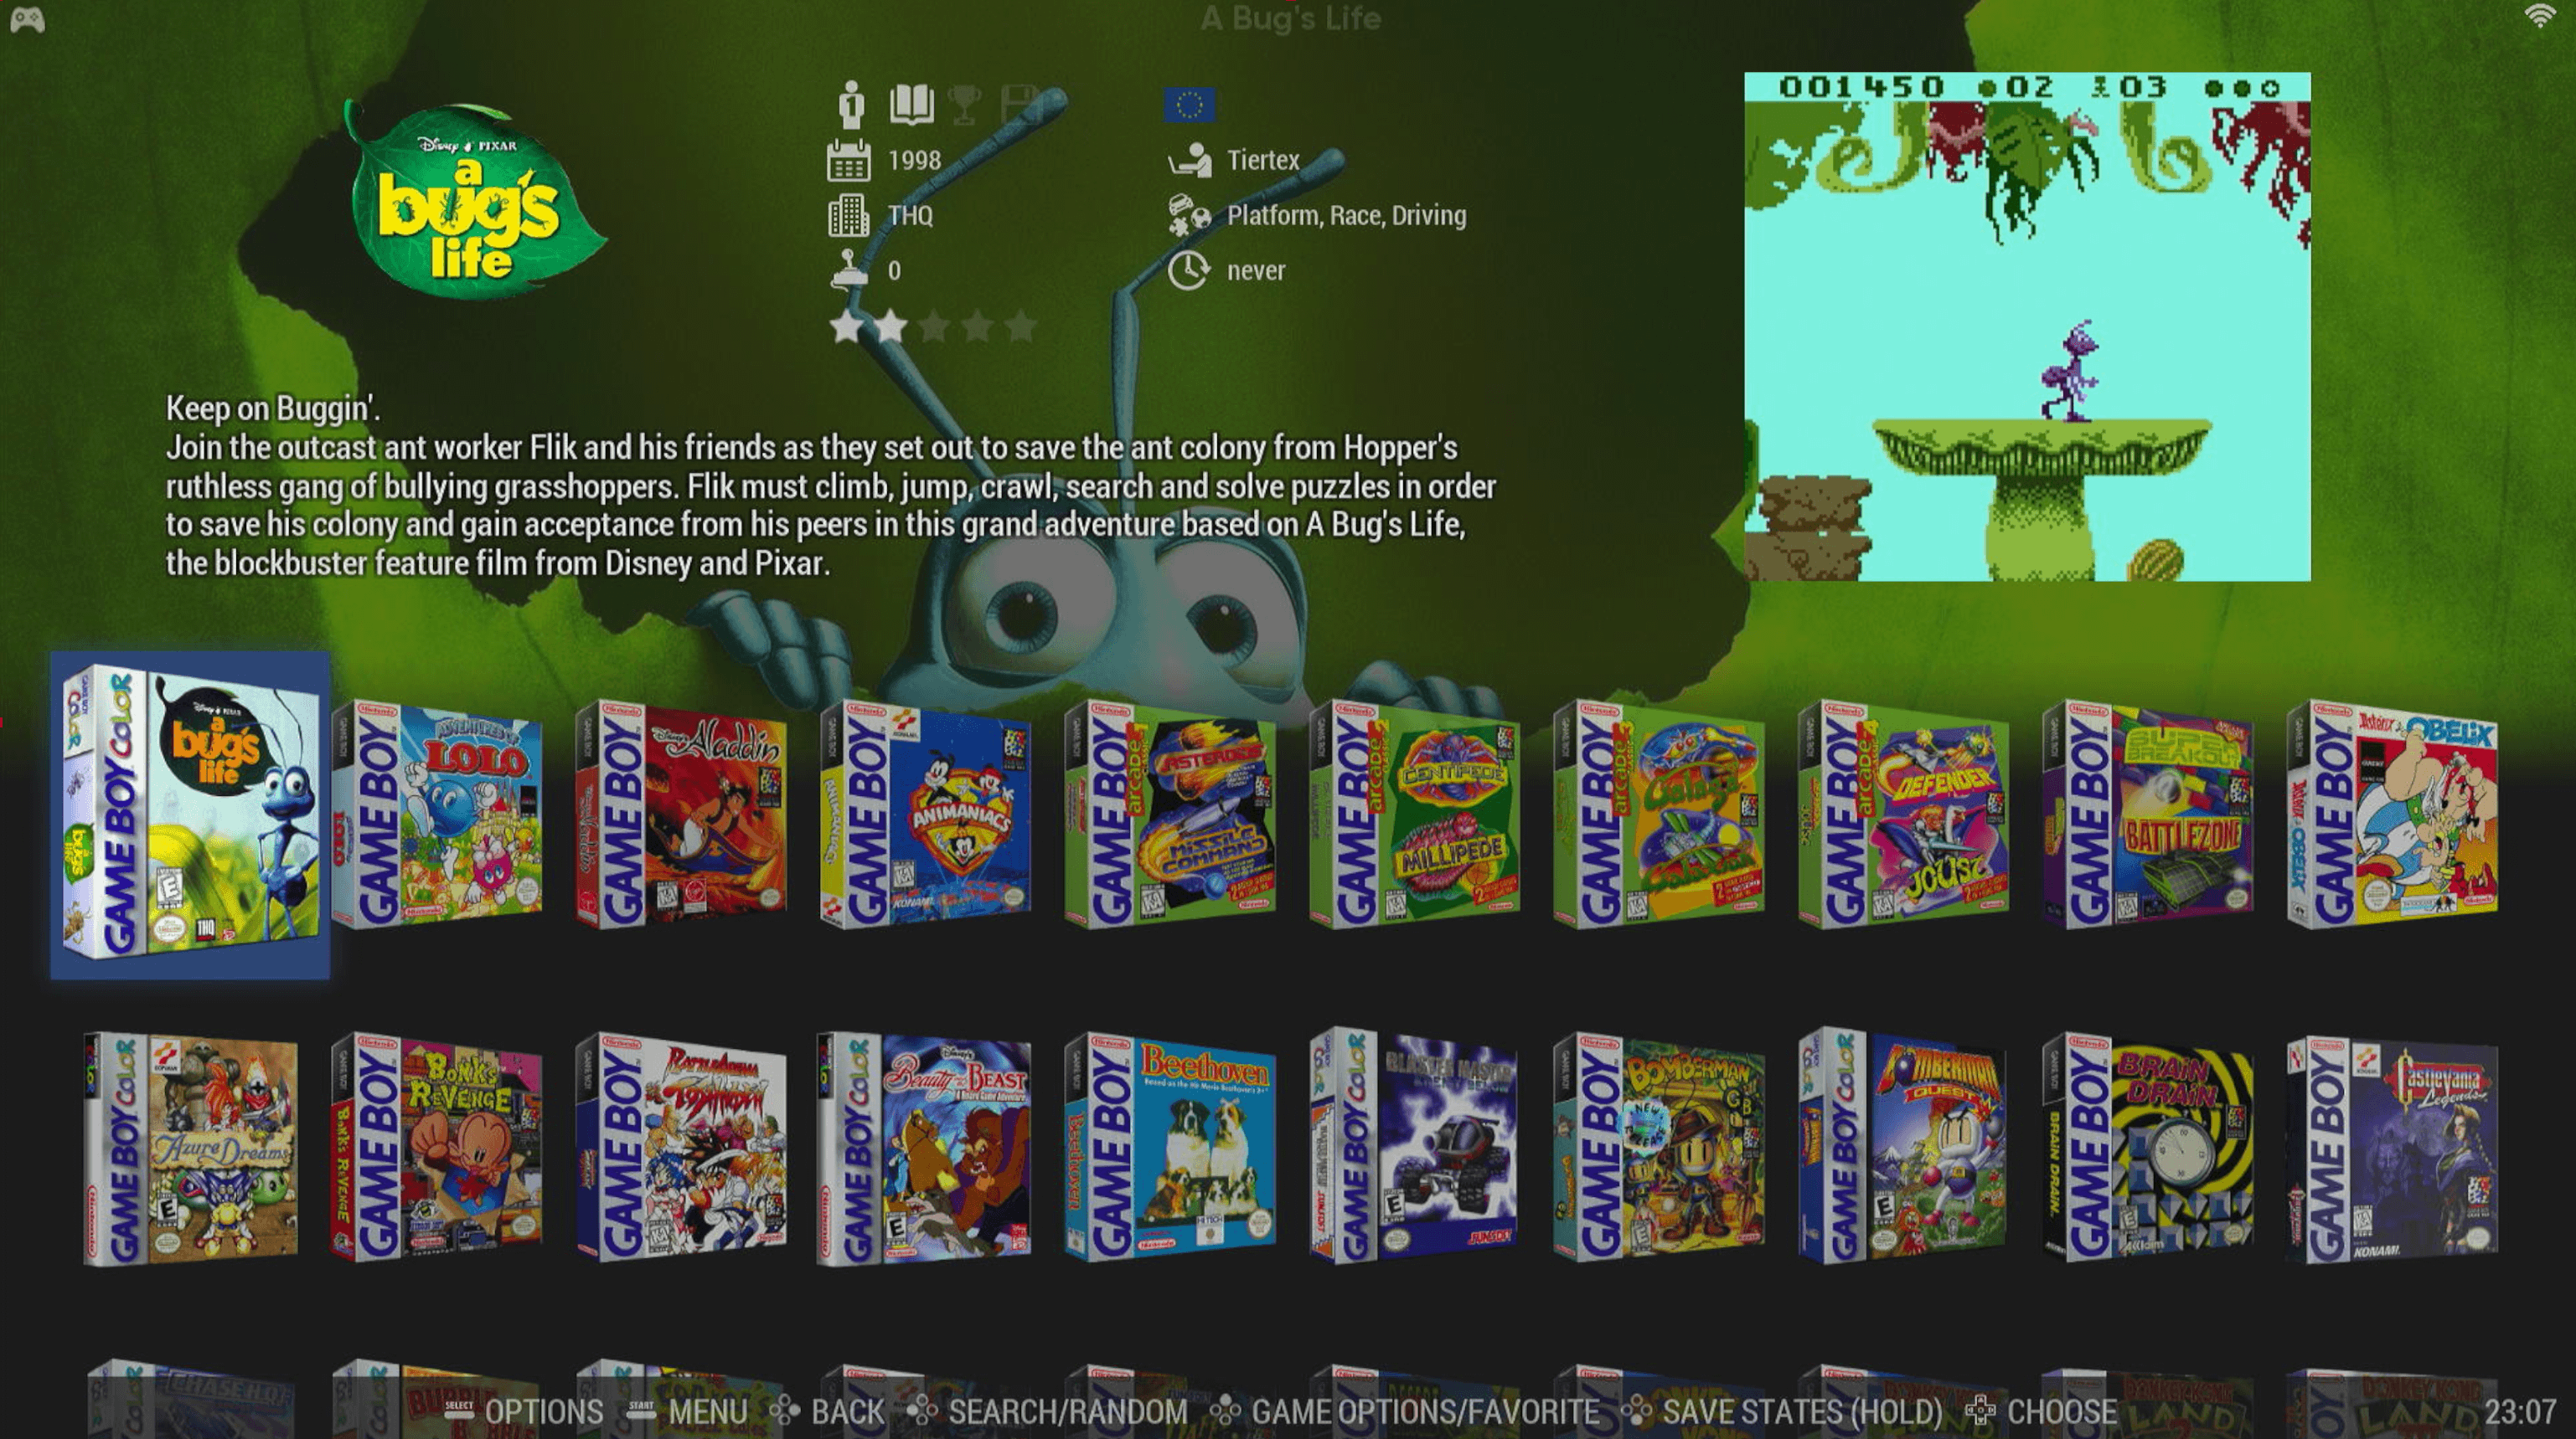
Task: Click the floppy disk save state icon
Action: (1022, 105)
